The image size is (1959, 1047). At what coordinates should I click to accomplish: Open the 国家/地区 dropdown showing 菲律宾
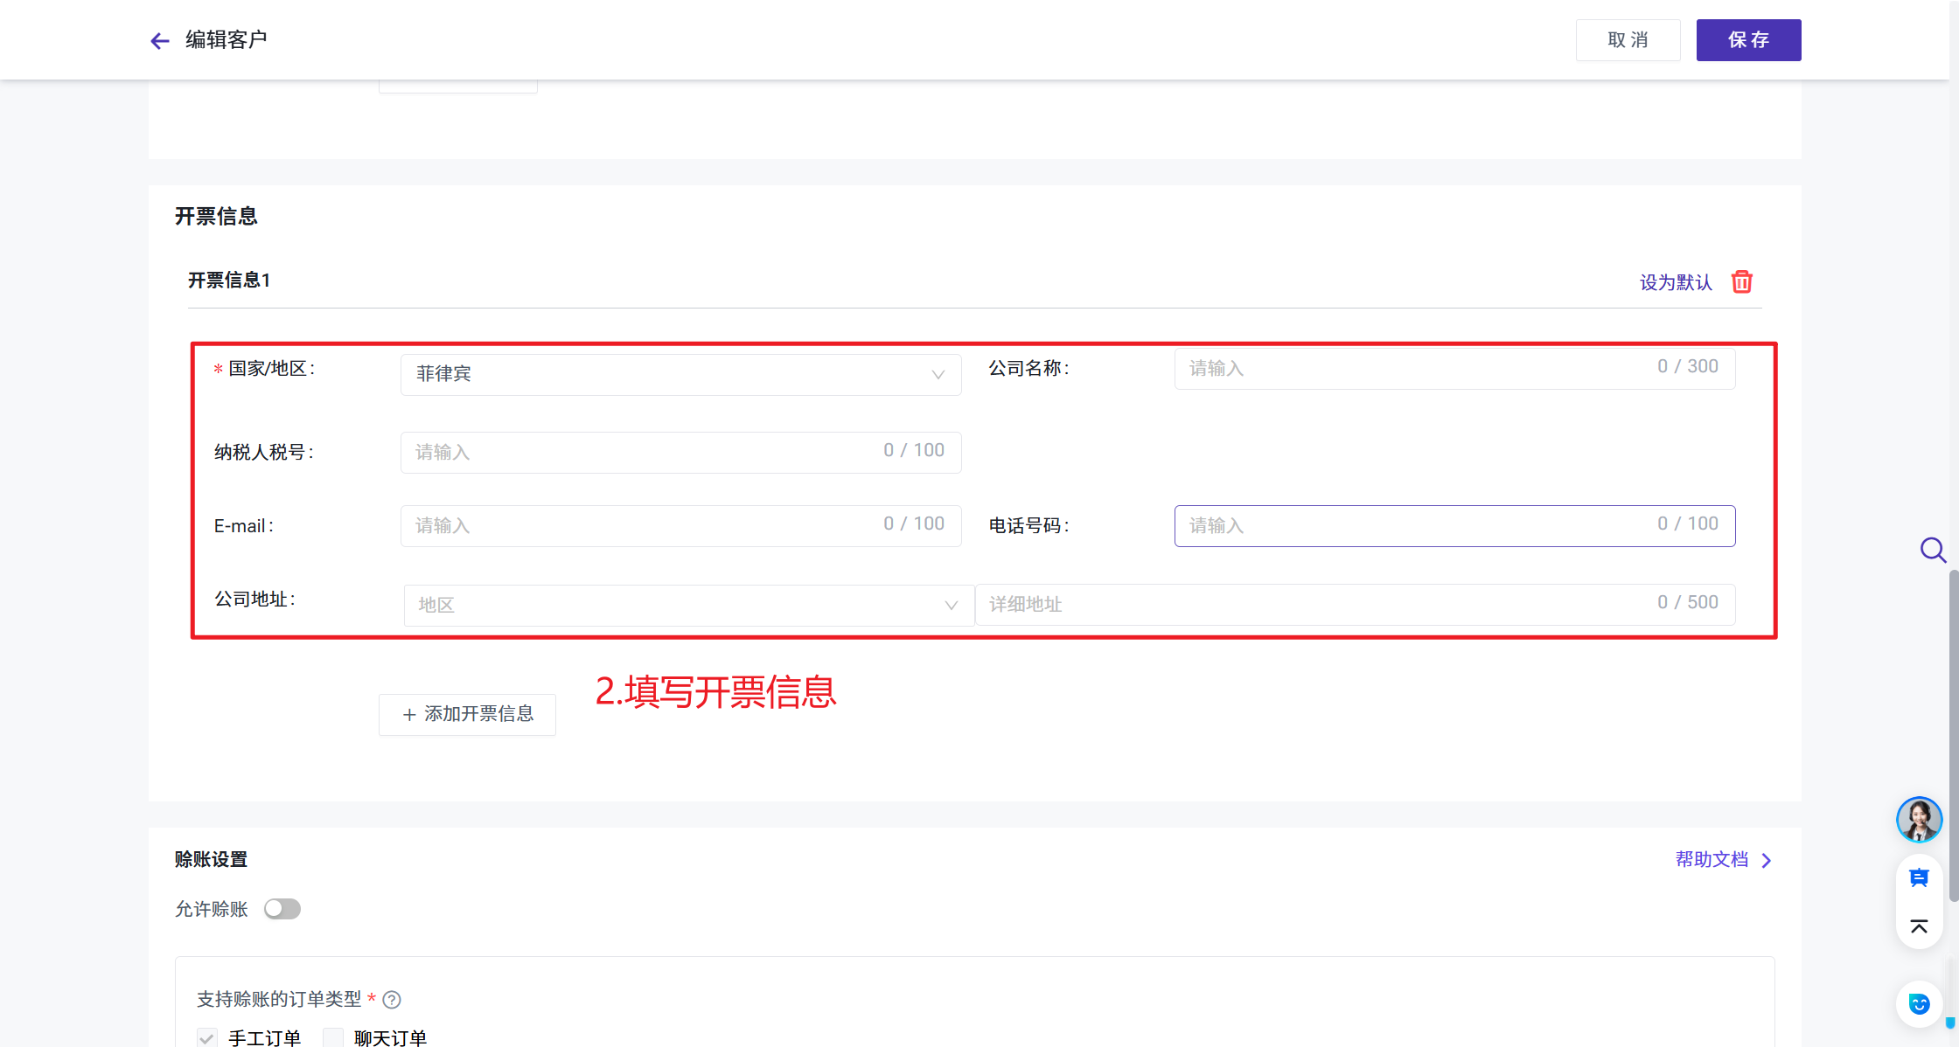[680, 374]
